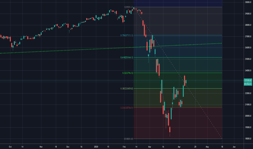Click the 18000.0 price axis label
This screenshot has height=149, width=253.
pos(248,139)
